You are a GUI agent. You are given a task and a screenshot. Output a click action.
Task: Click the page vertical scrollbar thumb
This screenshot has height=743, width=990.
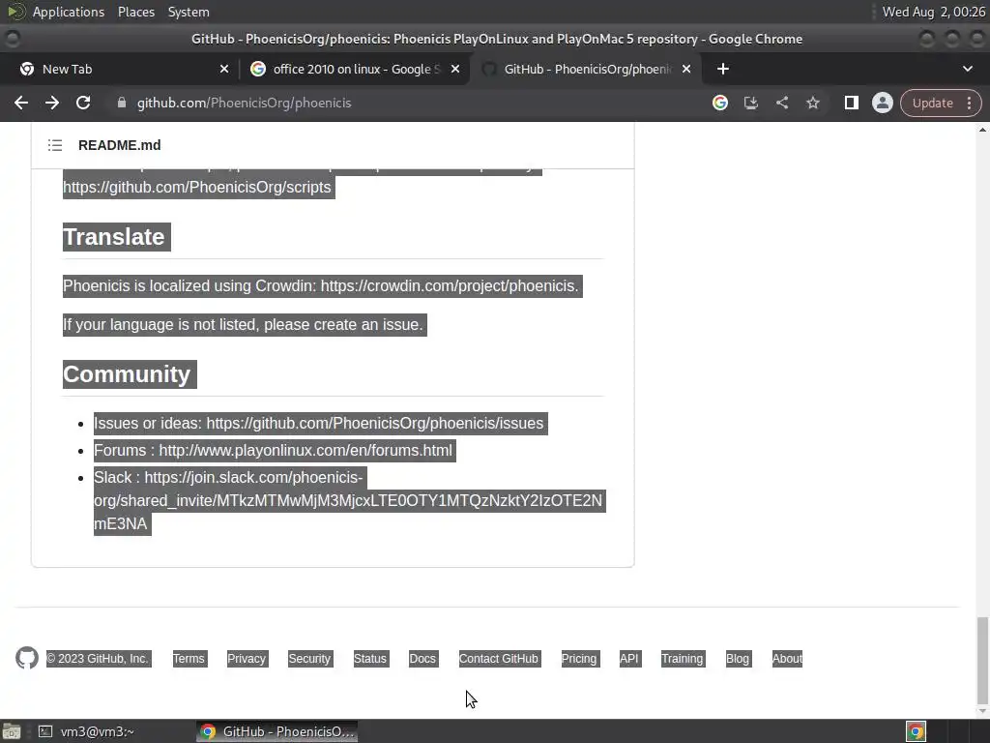point(982,660)
